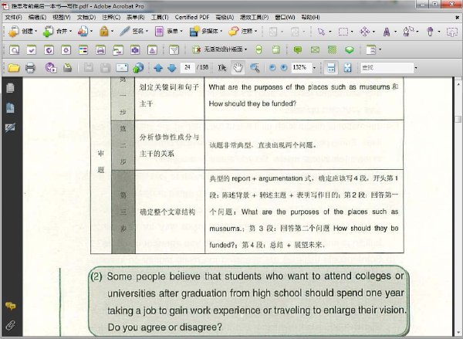Viewport: 463px width, 339px height.
Task: Select the four-arrow move tool
Action: click(x=365, y=32)
